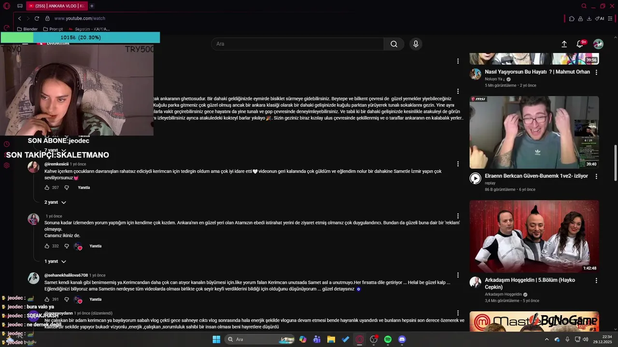Click the YouTube search magnifier button
Image resolution: width=618 pixels, height=347 pixels.
394,44
